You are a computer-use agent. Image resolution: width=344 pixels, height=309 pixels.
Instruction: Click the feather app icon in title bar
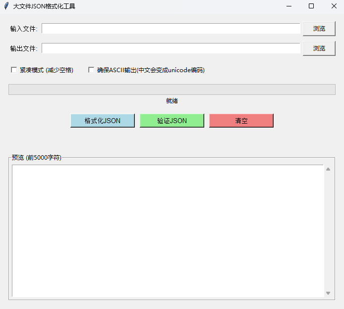tap(6, 6)
